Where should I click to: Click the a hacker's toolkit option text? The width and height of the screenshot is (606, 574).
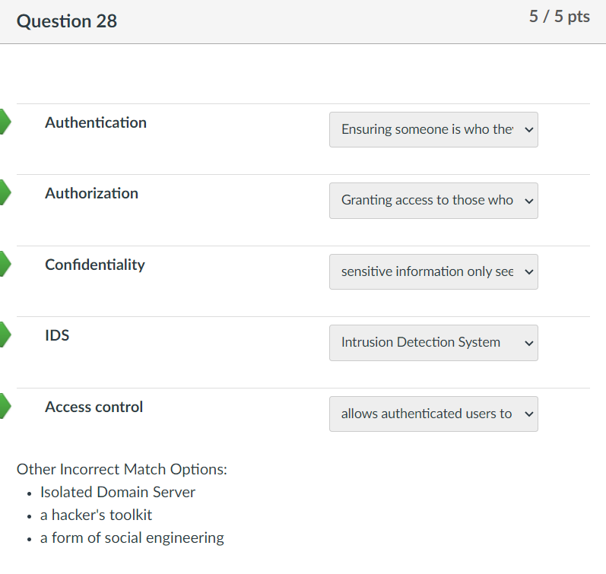point(97,515)
